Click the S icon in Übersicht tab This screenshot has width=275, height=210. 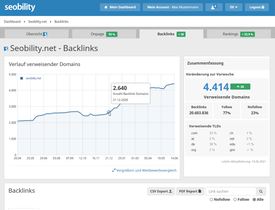[45, 34]
